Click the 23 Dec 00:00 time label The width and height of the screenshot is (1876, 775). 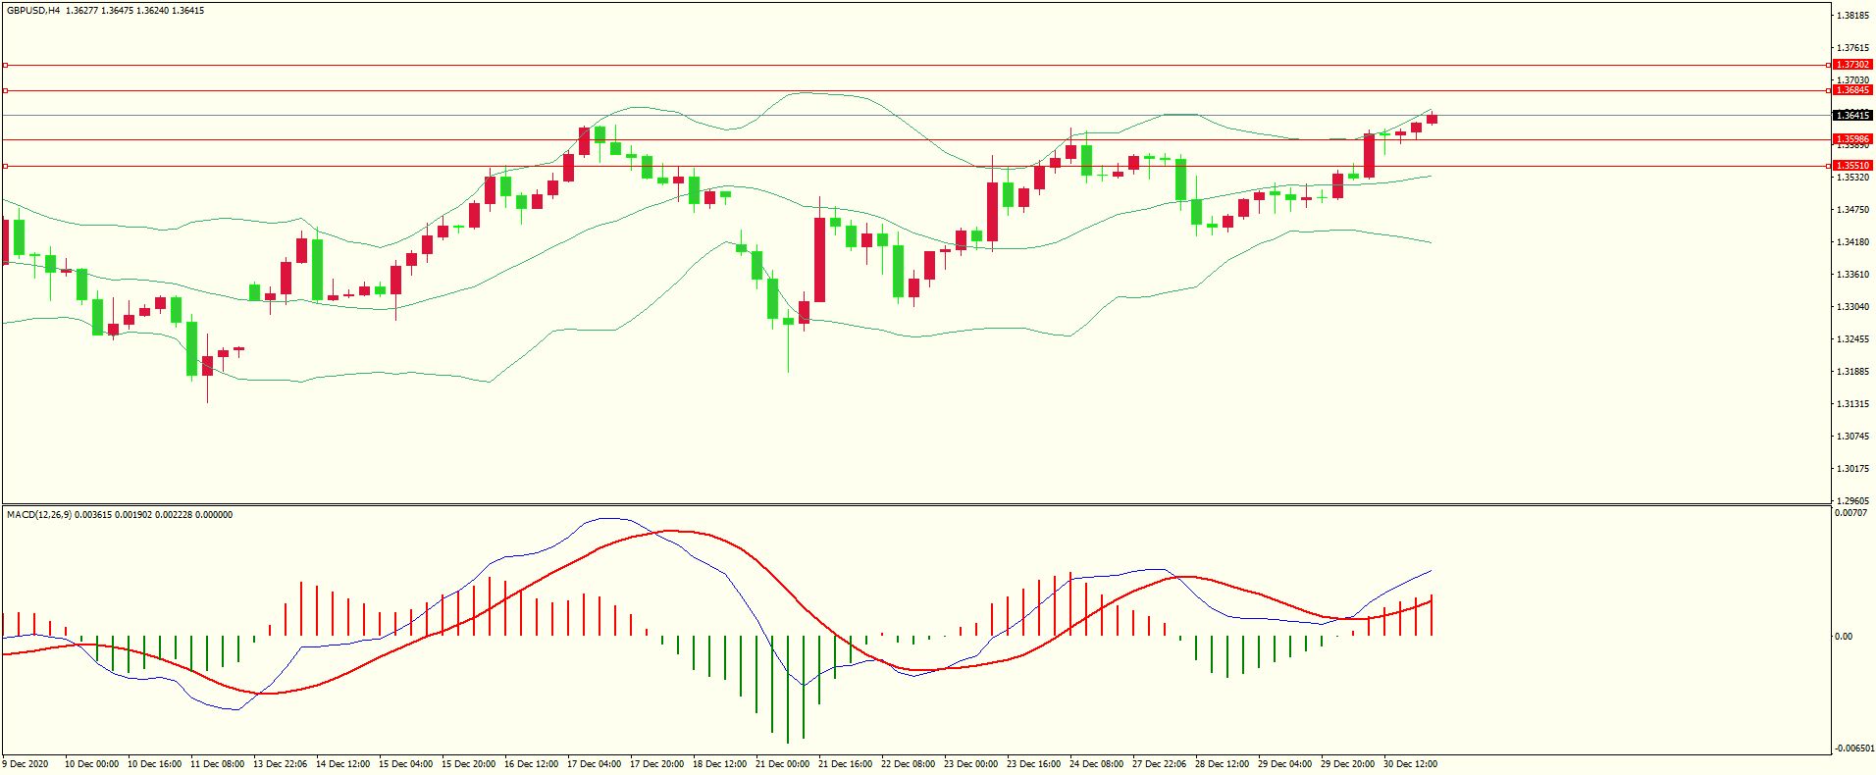[x=970, y=764]
